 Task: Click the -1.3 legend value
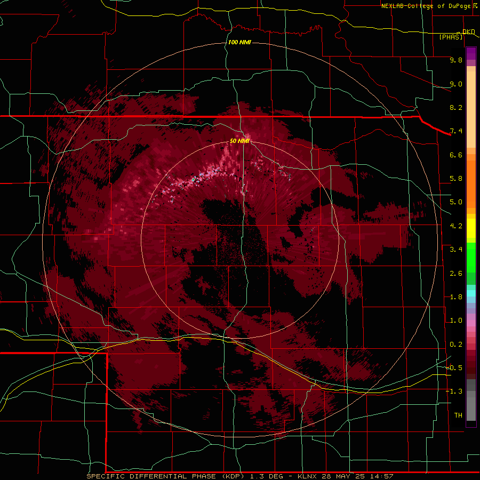(454, 391)
